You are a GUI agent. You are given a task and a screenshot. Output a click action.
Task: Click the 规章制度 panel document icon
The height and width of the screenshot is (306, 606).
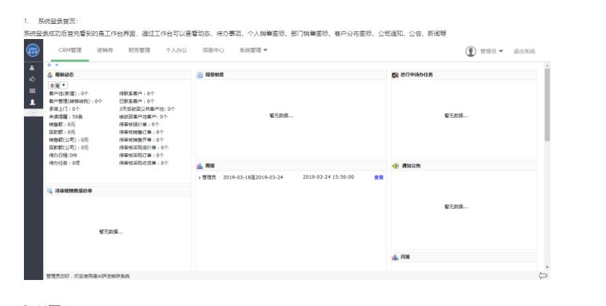(x=200, y=75)
